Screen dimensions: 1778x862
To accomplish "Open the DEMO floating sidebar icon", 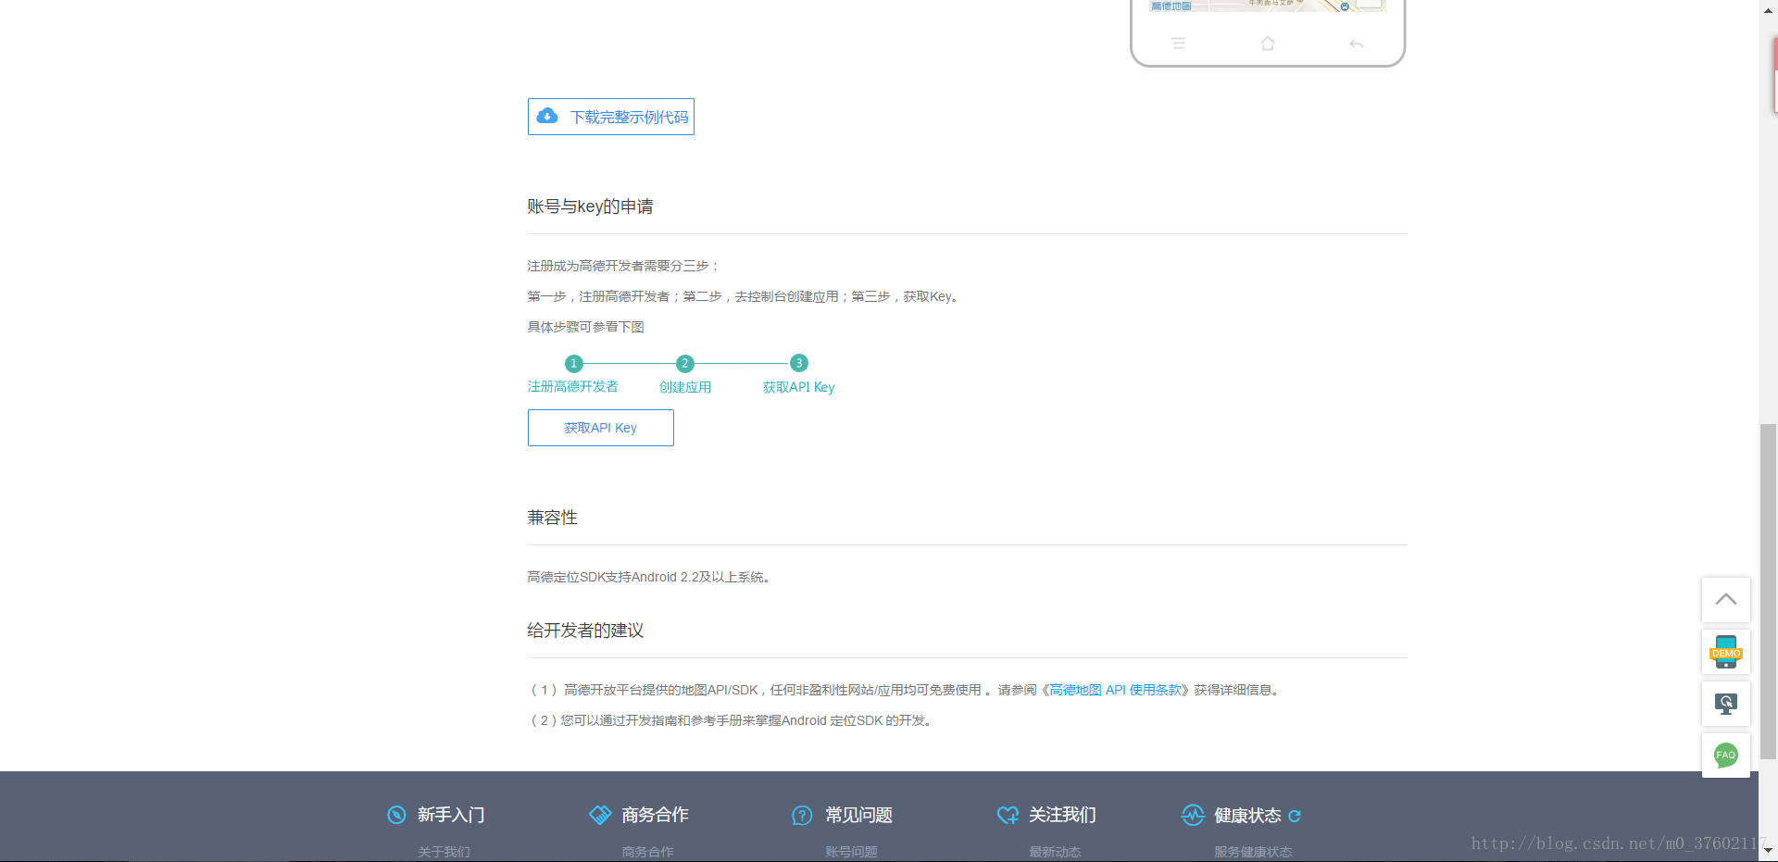I will click(1725, 652).
